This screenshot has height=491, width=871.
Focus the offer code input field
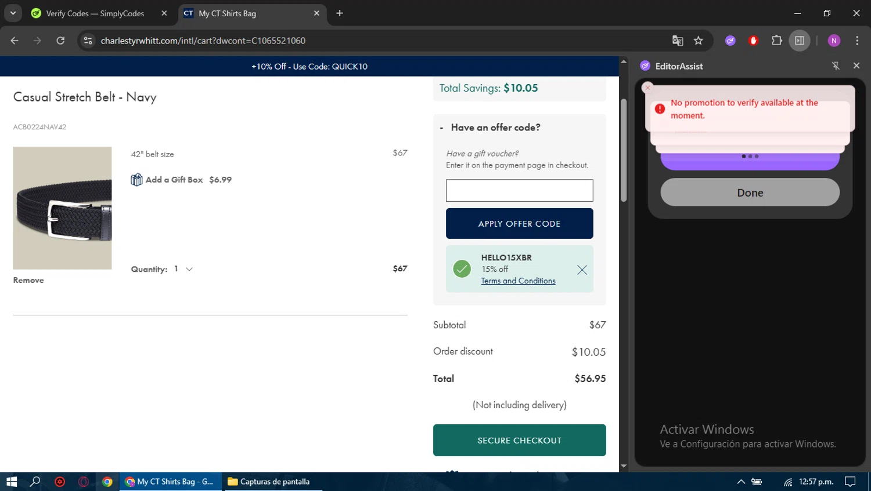(x=519, y=191)
